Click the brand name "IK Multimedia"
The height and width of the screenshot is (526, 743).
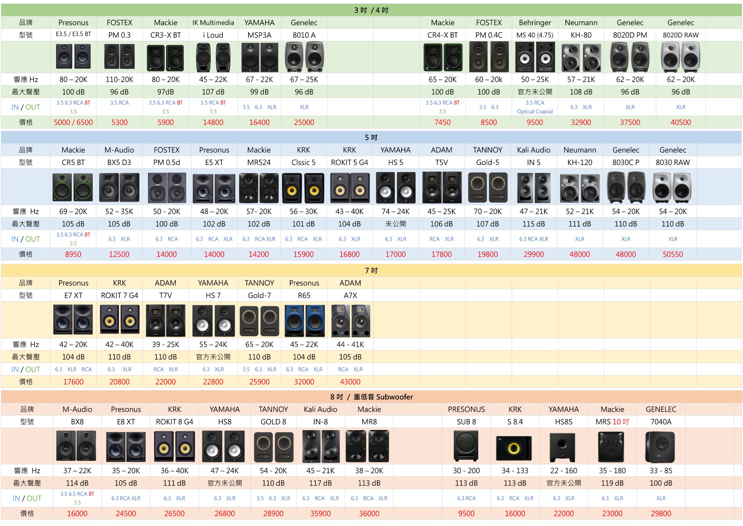(x=213, y=23)
